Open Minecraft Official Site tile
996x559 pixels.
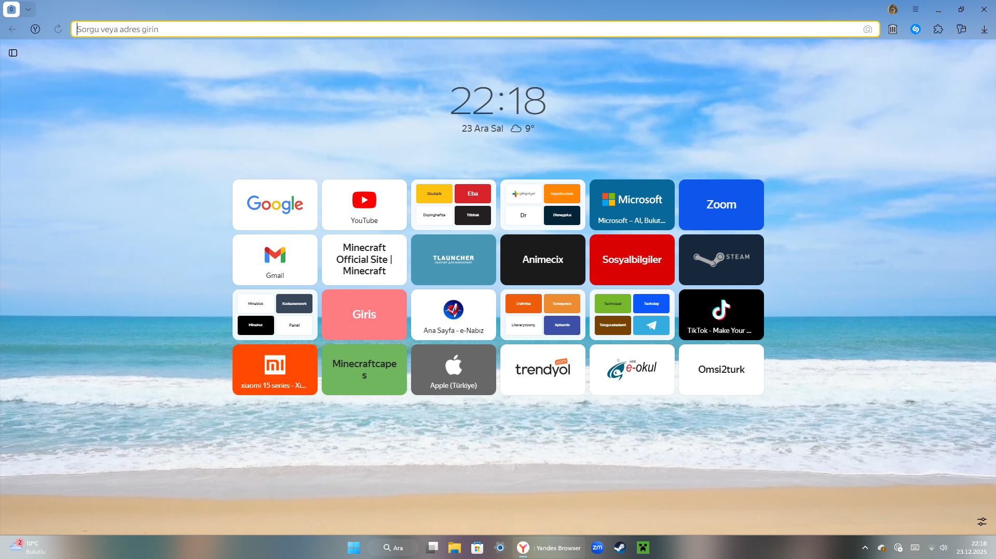click(x=364, y=260)
